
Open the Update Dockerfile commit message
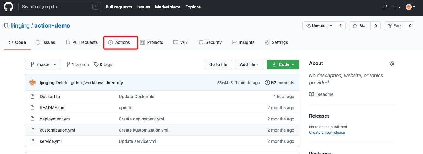(137, 97)
